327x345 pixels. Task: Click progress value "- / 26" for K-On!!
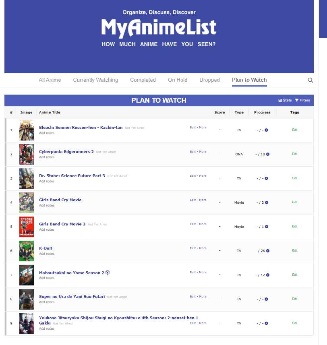[260, 251]
